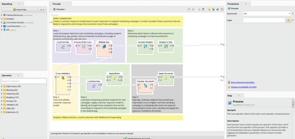The height and width of the screenshot is (139, 295).
Task: Click the yellow Add Note icon
Action: (209, 9)
